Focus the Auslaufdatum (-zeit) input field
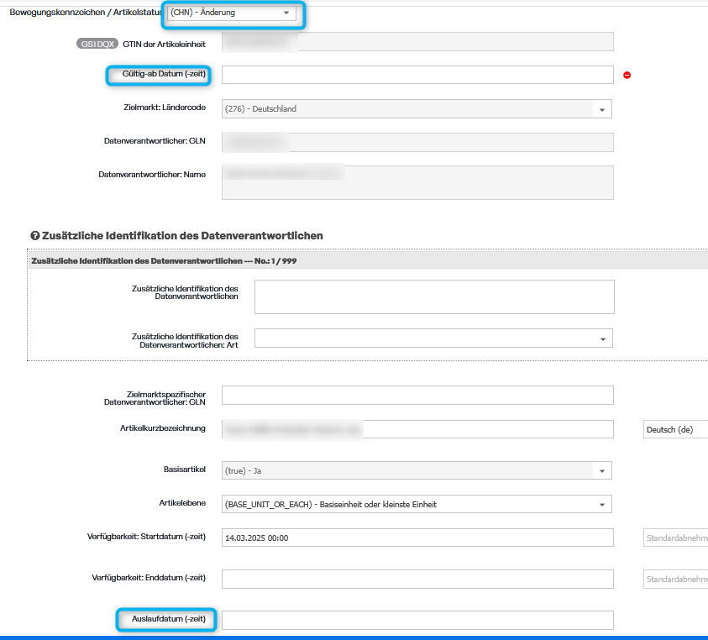Screen dimensions: 708x640 417,620
